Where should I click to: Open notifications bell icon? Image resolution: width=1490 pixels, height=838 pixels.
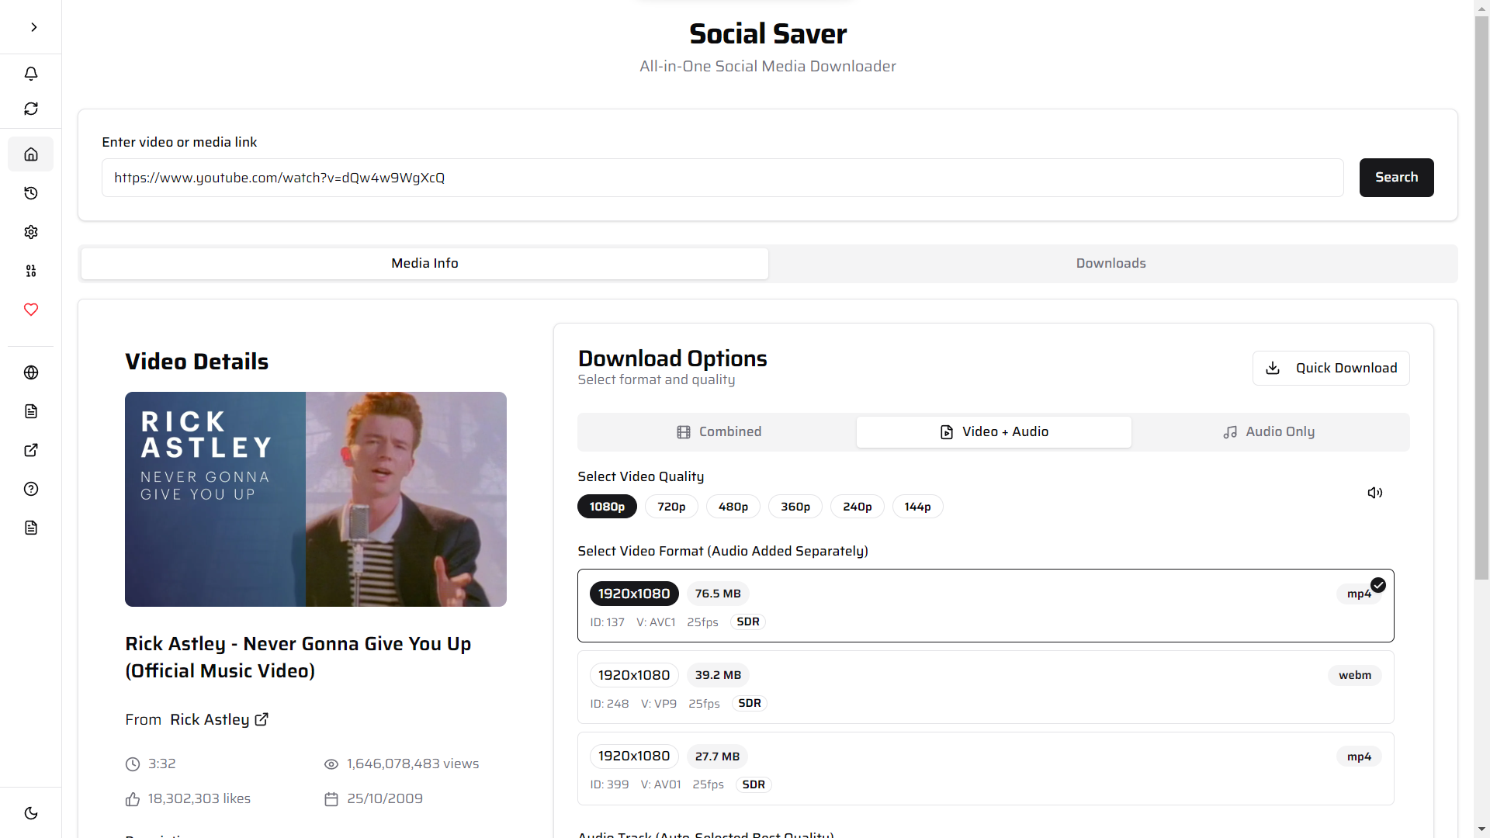click(31, 74)
